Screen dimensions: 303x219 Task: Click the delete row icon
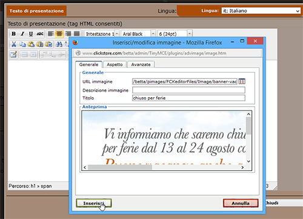[x=61, y=55]
